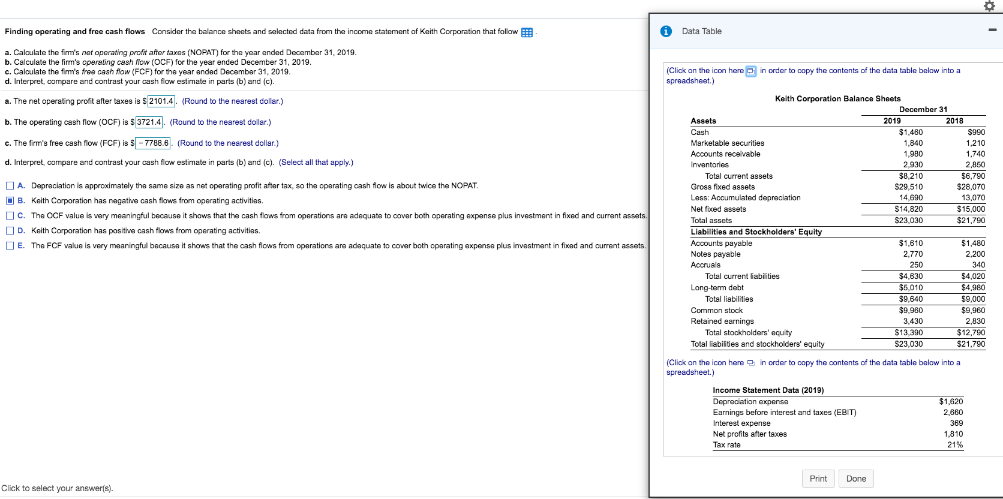1003x499 pixels.
Task: Open the settings gear icon
Action: click(990, 6)
